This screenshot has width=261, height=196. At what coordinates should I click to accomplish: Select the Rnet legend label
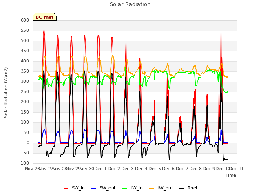pyautogui.click(x=192, y=188)
